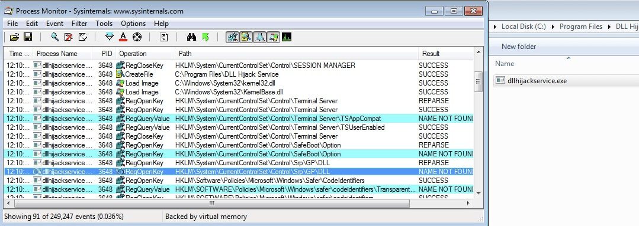Viewport: 639px width, 226px height.
Task: Click the event list scroll down arrow
Action: (x=479, y=194)
